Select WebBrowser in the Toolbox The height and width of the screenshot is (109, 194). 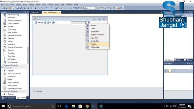[13, 62]
